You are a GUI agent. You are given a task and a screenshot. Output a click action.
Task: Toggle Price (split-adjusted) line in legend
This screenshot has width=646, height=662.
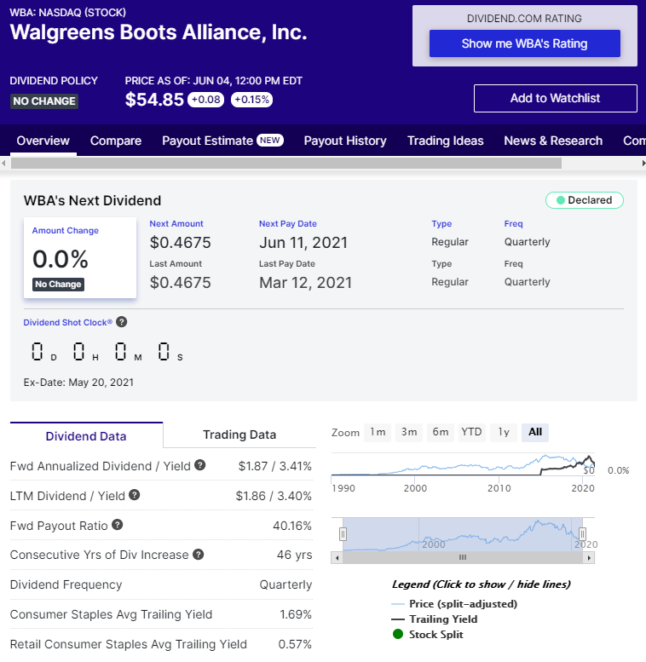pos(454,604)
